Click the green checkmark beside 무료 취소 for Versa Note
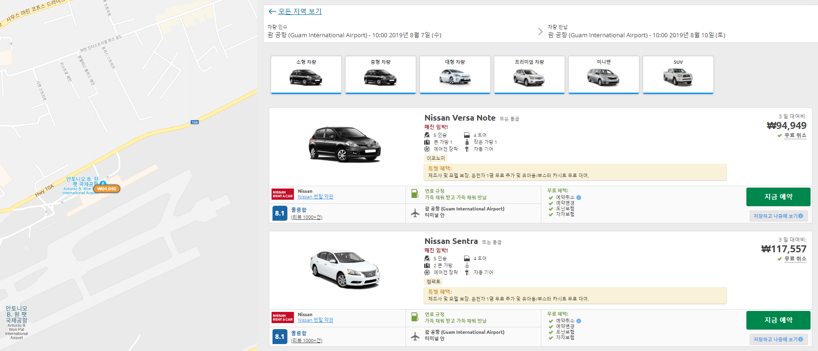 click(779, 136)
